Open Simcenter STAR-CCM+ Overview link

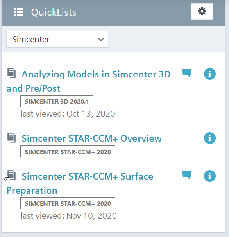pyautogui.click(x=92, y=138)
